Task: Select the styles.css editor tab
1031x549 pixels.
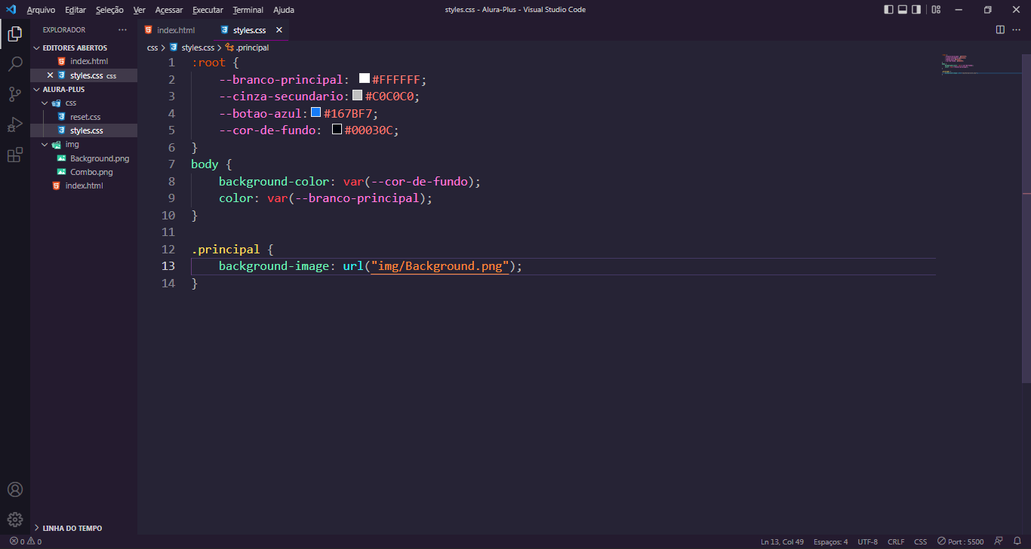Action: (x=249, y=30)
